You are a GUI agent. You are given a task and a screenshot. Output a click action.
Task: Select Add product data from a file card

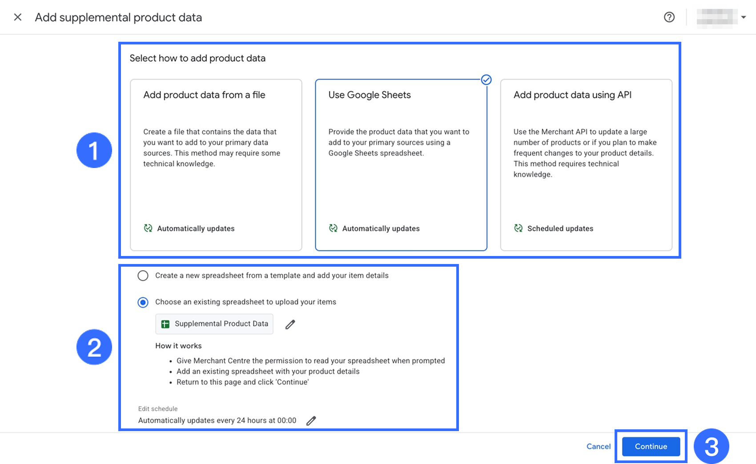[216, 164]
